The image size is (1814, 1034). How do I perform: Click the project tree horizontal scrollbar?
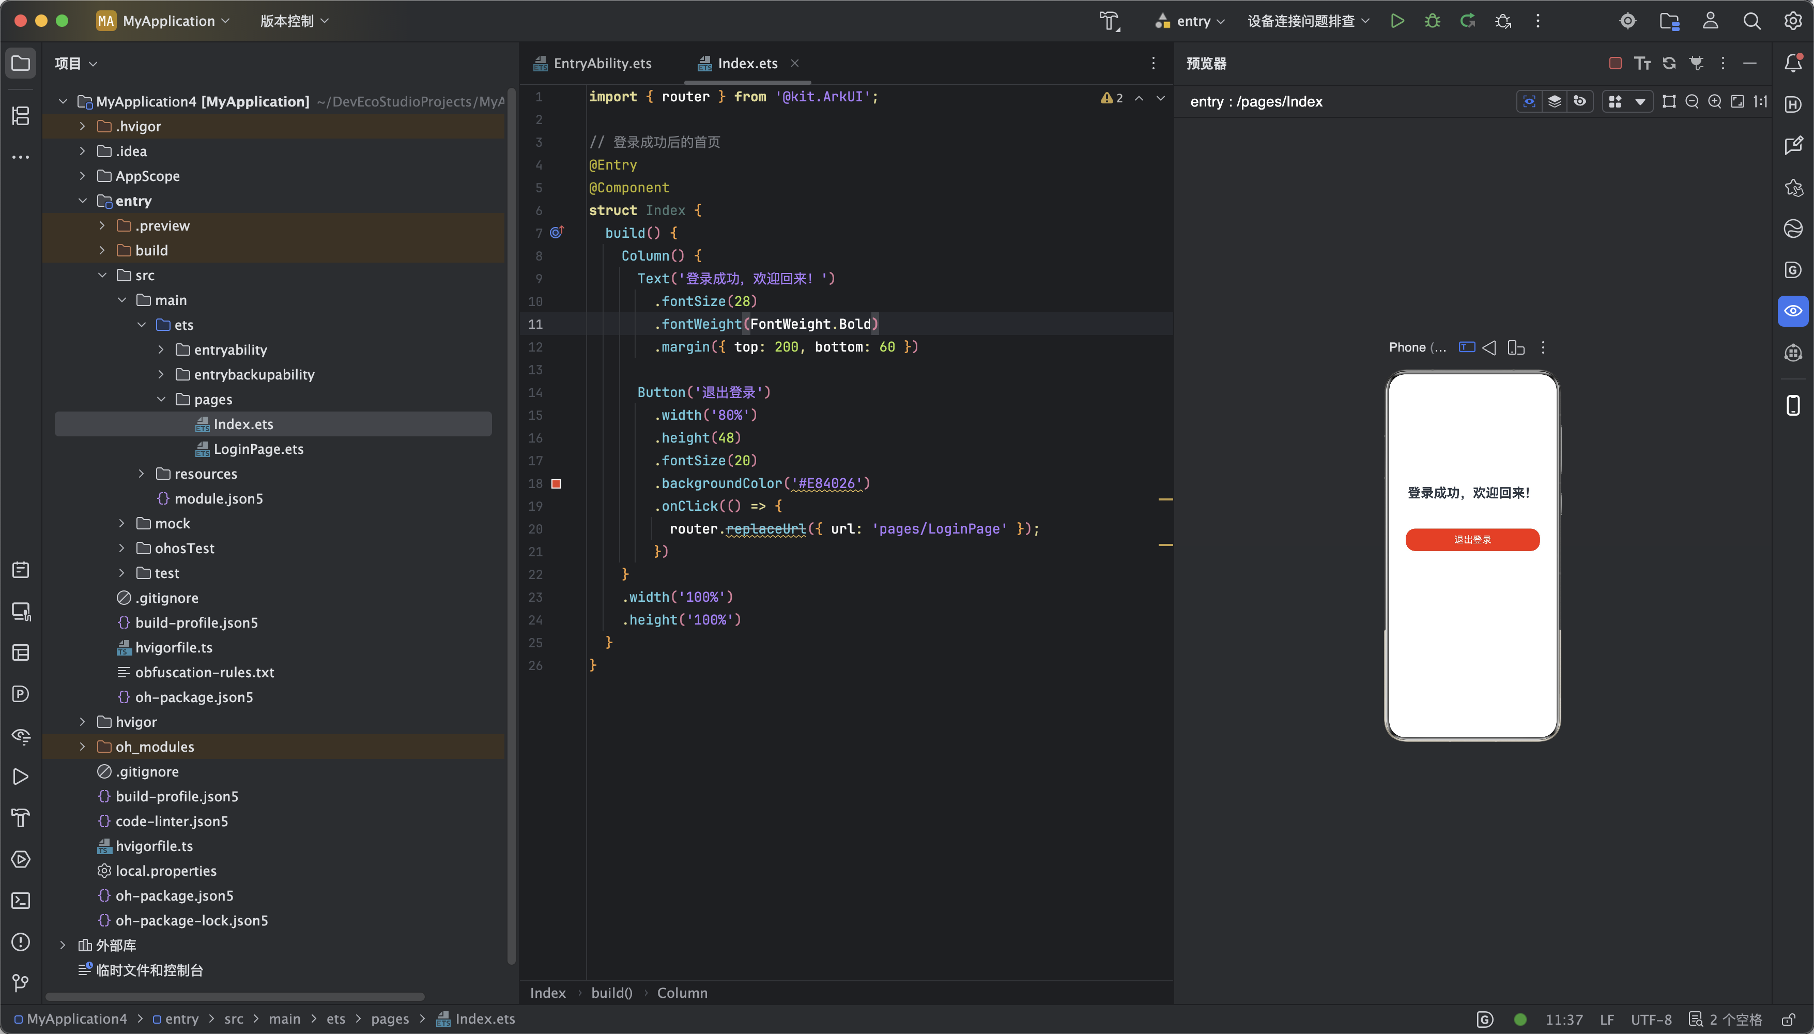(x=235, y=997)
